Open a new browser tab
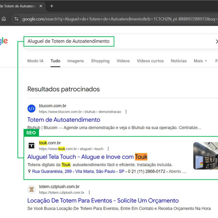The image size is (218, 218). pos(52,6)
